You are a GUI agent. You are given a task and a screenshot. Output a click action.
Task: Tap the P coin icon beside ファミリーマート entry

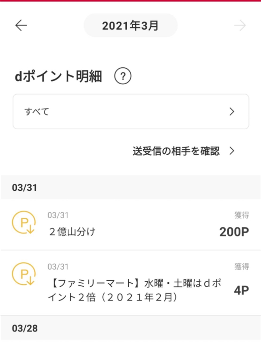[x=23, y=275]
